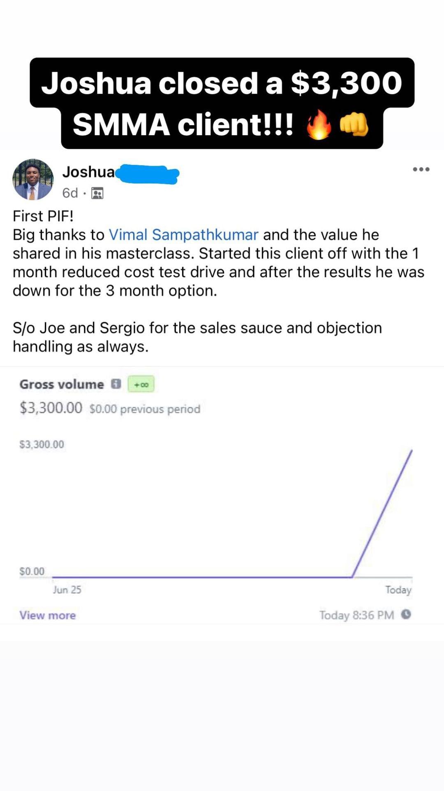Open Vimal Sampathkumar's profile link
The height and width of the screenshot is (791, 444).
pos(183,234)
